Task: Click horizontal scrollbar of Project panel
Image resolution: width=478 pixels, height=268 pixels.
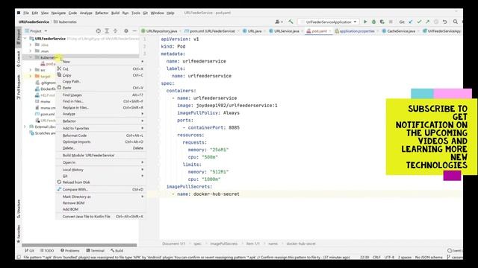Action: [x=79, y=245]
